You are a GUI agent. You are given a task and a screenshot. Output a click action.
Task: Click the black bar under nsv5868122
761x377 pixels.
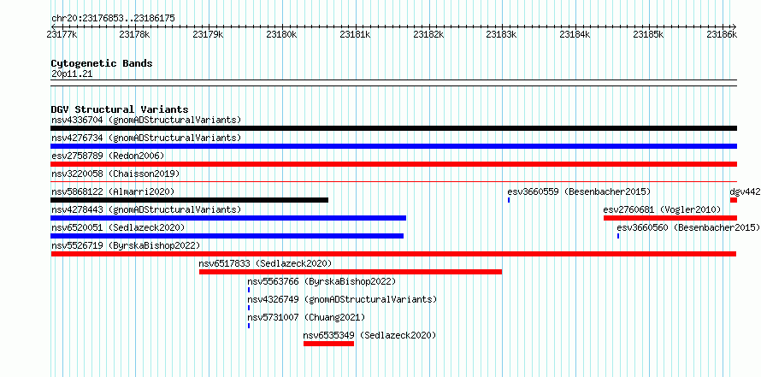(189, 200)
